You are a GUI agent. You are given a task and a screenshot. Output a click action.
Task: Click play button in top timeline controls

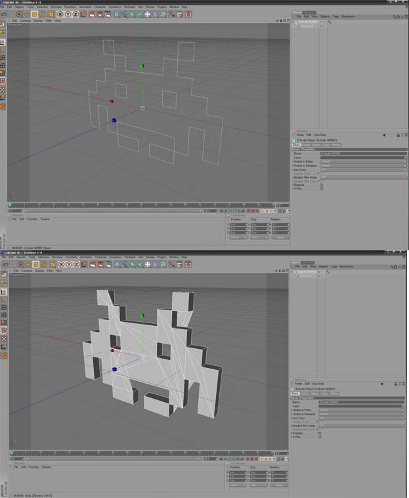[234, 211]
